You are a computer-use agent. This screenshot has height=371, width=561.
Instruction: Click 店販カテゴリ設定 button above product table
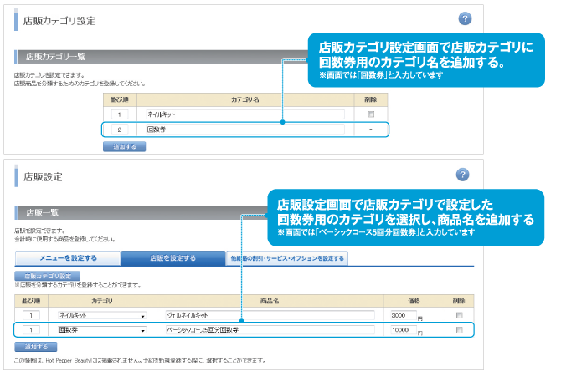pyautogui.click(x=47, y=275)
